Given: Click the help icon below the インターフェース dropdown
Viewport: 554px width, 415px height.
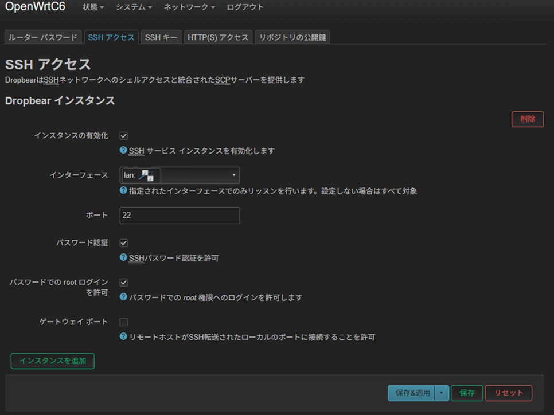Looking at the screenshot, I should (x=123, y=190).
